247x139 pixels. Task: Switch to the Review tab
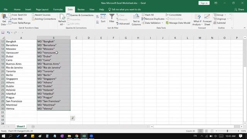coord(81,9)
